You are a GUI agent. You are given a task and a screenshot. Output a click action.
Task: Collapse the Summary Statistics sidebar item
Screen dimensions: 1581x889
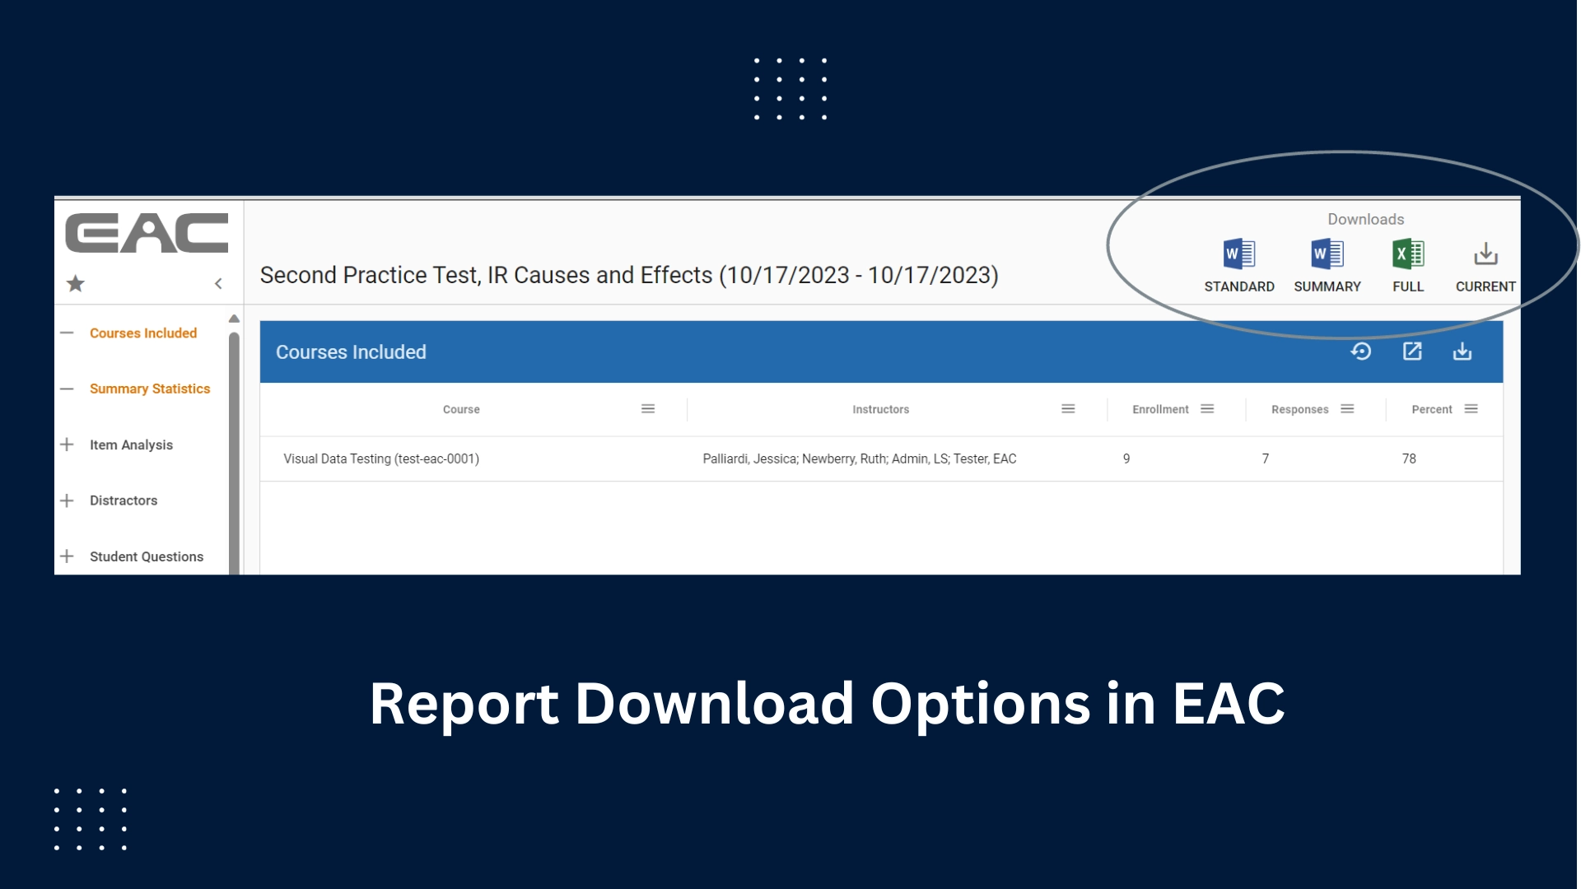tap(68, 388)
